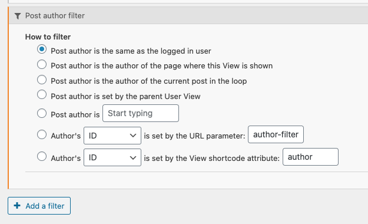Click 'Post author is the same as the logged in user' label

click(131, 51)
